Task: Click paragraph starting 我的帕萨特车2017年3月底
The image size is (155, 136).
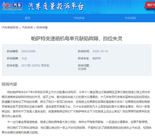Action: pos(76,104)
